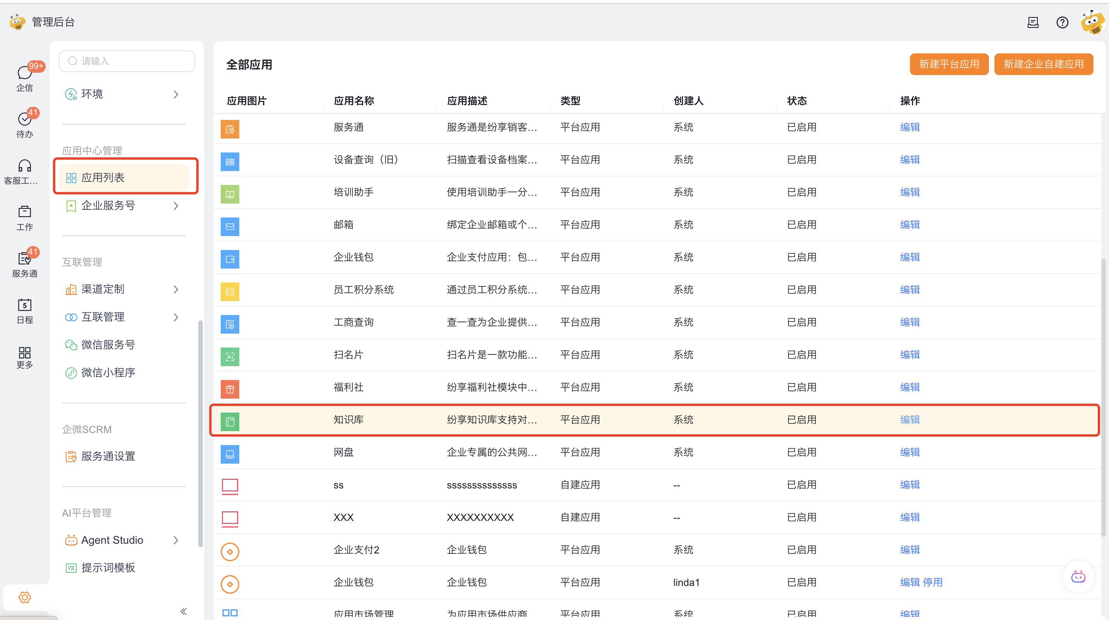Click the bee logo beside 管理后台

[x=17, y=22]
